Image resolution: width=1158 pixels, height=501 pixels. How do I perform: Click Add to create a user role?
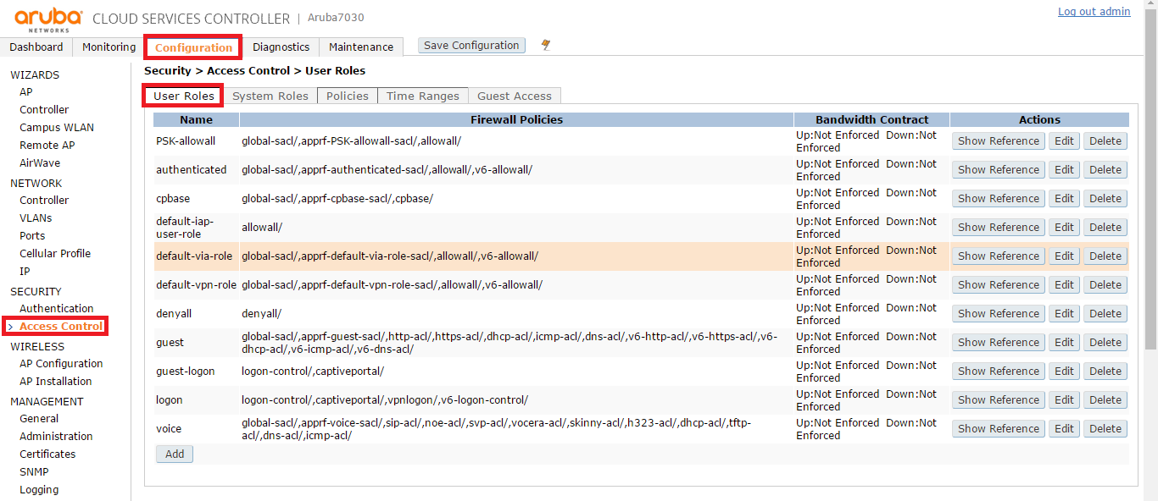coord(175,454)
